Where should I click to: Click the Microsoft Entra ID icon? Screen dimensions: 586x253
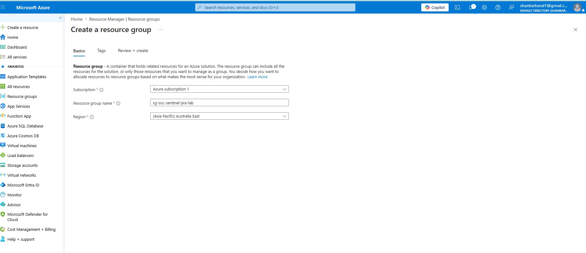[x=3, y=185]
